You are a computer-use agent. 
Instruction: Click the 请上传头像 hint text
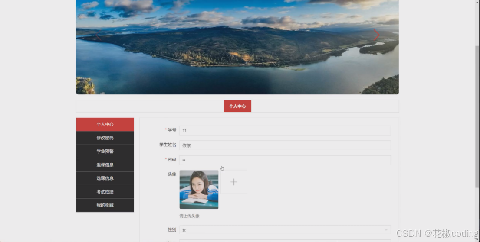[x=189, y=216]
